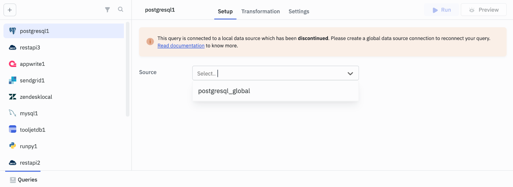Click the Zendesk icon beside zendesklocal
Viewport: 513px width, 187px height.
point(12,97)
